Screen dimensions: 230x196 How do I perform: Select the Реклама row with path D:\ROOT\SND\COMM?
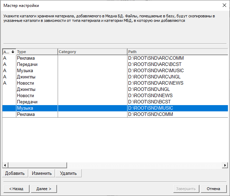[x=150, y=114]
